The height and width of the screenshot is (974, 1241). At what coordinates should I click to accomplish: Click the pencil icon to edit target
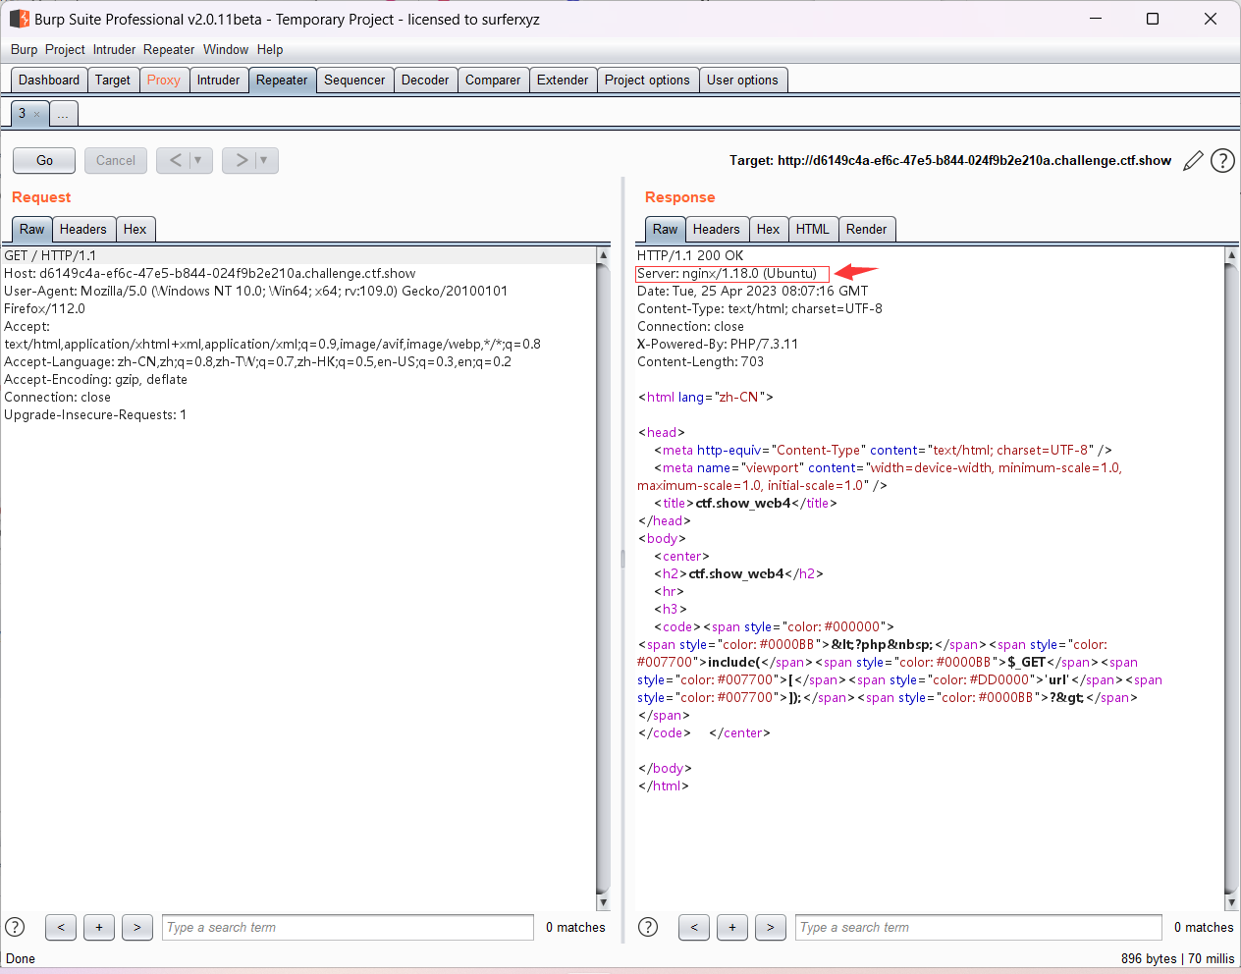click(1193, 161)
